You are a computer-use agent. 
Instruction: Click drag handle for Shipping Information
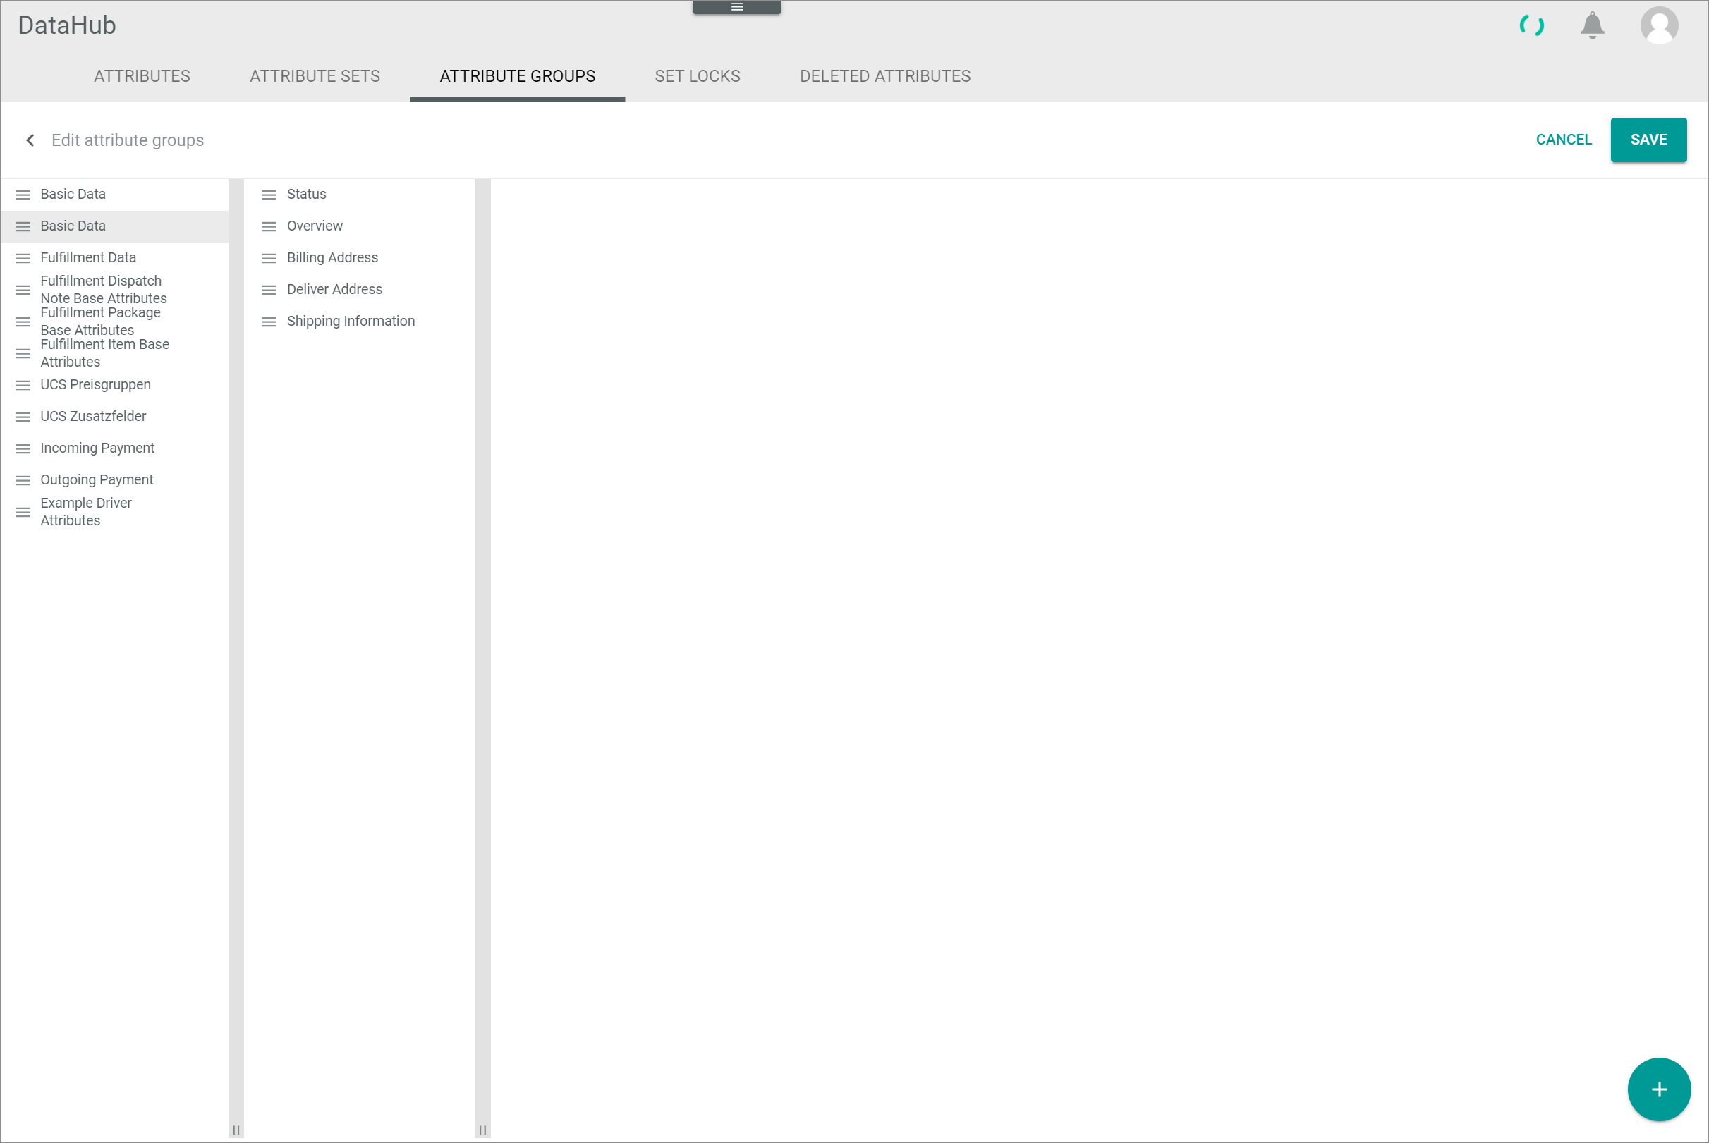269,322
